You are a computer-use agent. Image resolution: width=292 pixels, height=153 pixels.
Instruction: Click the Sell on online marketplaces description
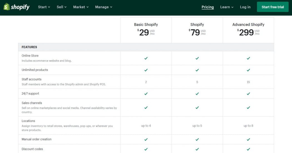pyautogui.click(x=69, y=110)
